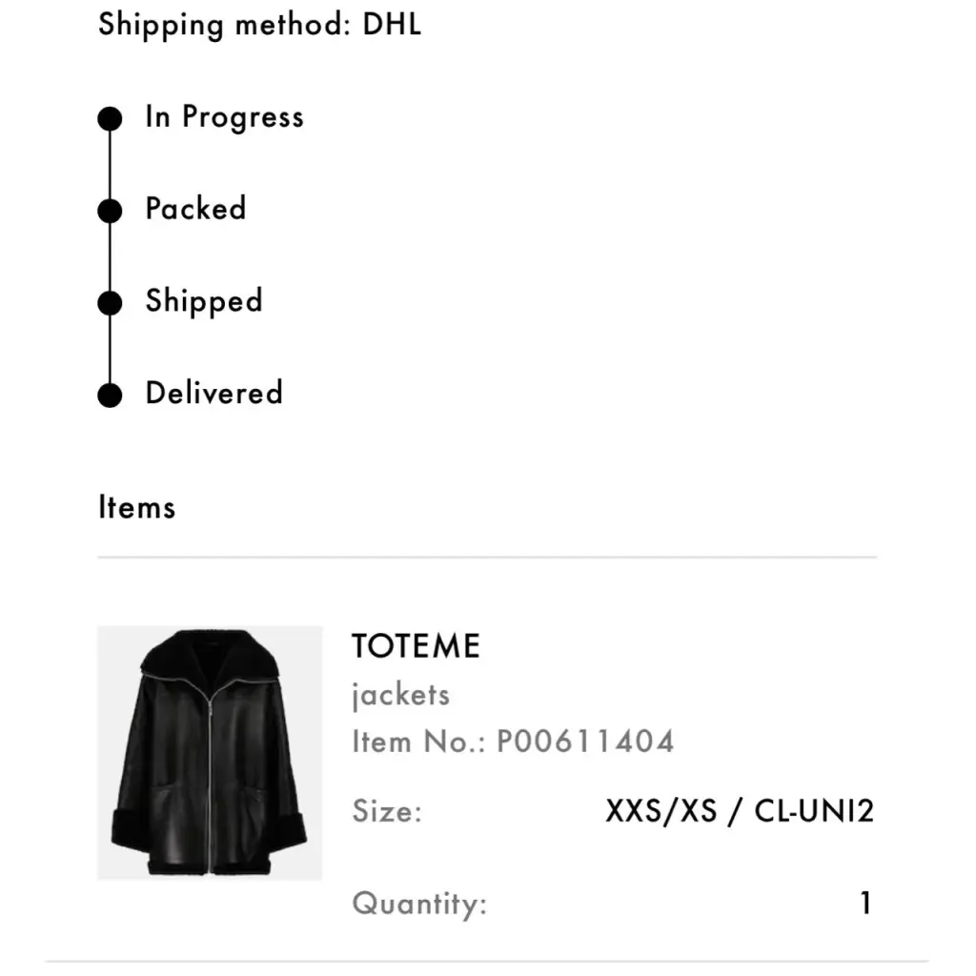Open the TOTEME brand name link
The height and width of the screenshot is (976, 976).
tap(416, 646)
